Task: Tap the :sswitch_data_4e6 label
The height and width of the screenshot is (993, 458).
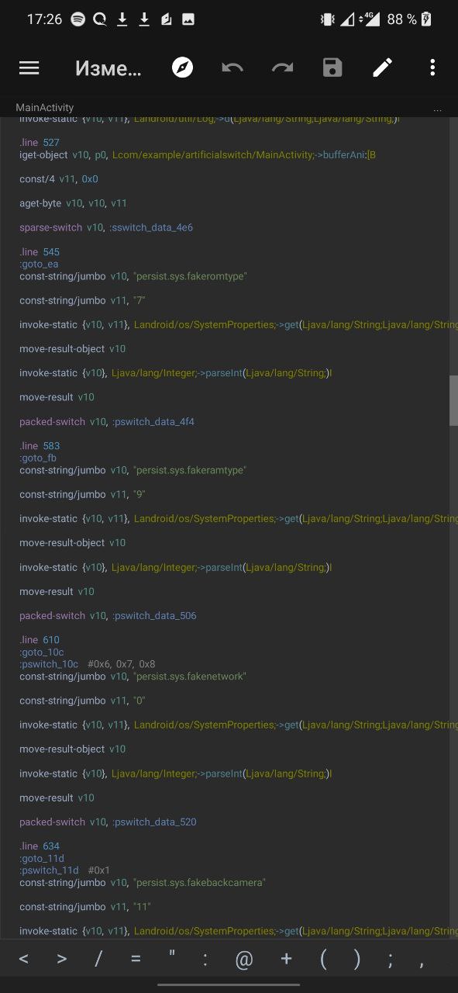Action: click(x=150, y=228)
